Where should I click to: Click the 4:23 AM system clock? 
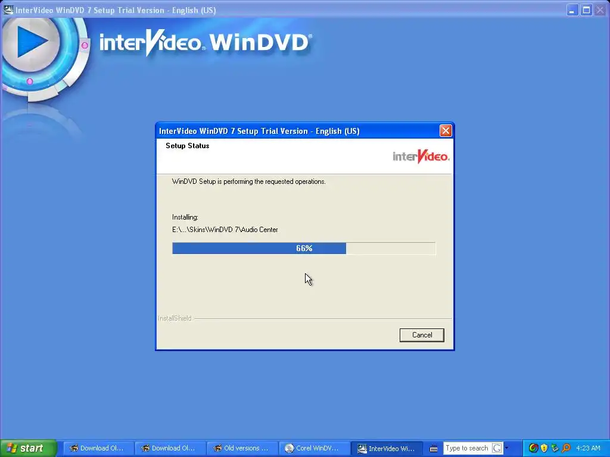coord(588,448)
